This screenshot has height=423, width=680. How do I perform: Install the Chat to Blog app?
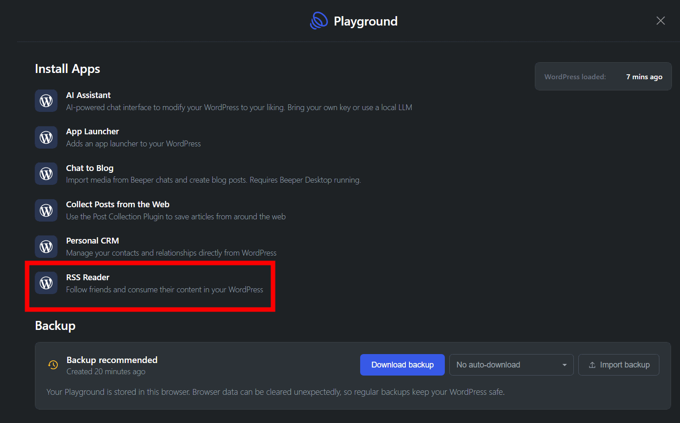(90, 168)
